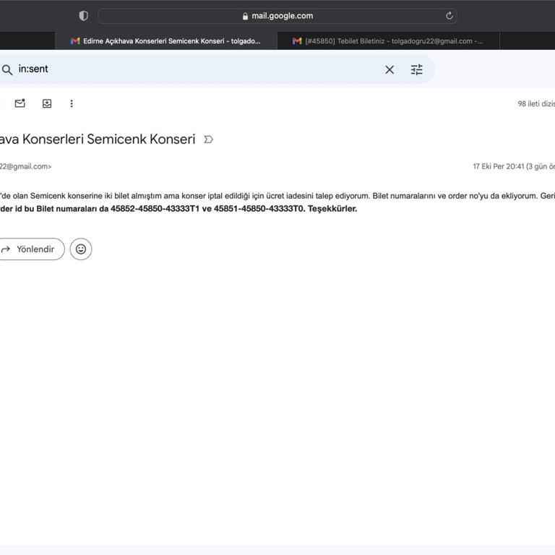Click the mark as unread envelope icon
Viewport: 555px width, 555px height.
(20, 103)
